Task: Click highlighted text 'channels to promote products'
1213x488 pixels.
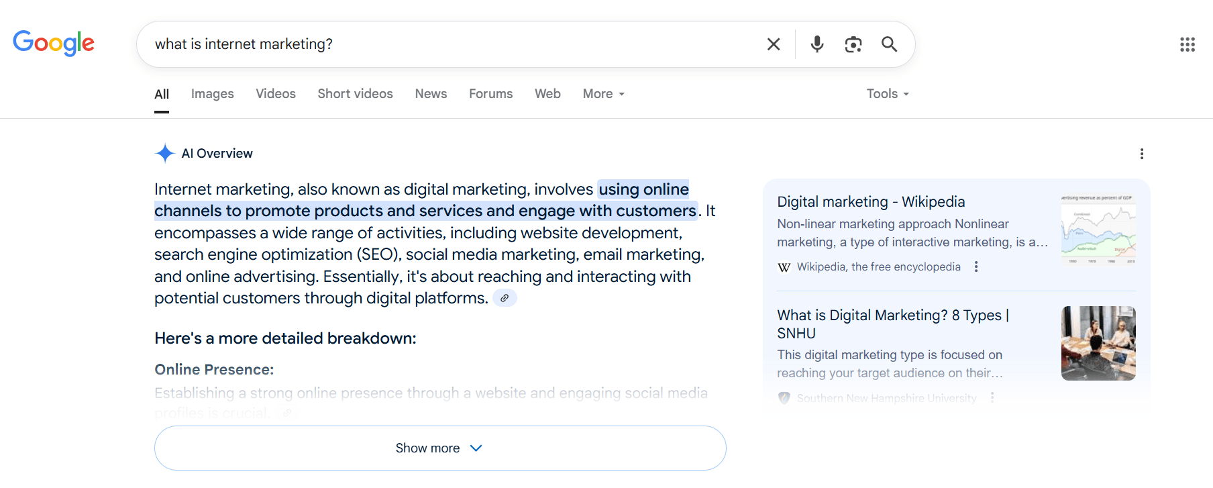Action: pyautogui.click(x=268, y=211)
